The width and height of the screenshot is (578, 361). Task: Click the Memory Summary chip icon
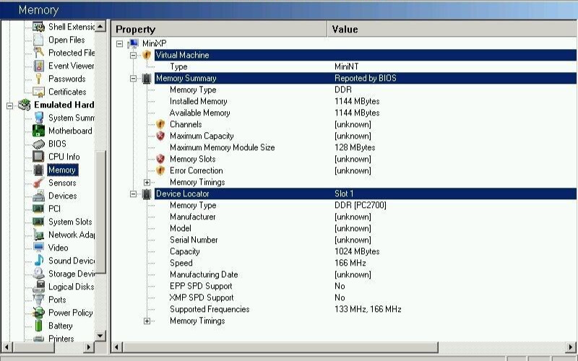click(x=147, y=78)
